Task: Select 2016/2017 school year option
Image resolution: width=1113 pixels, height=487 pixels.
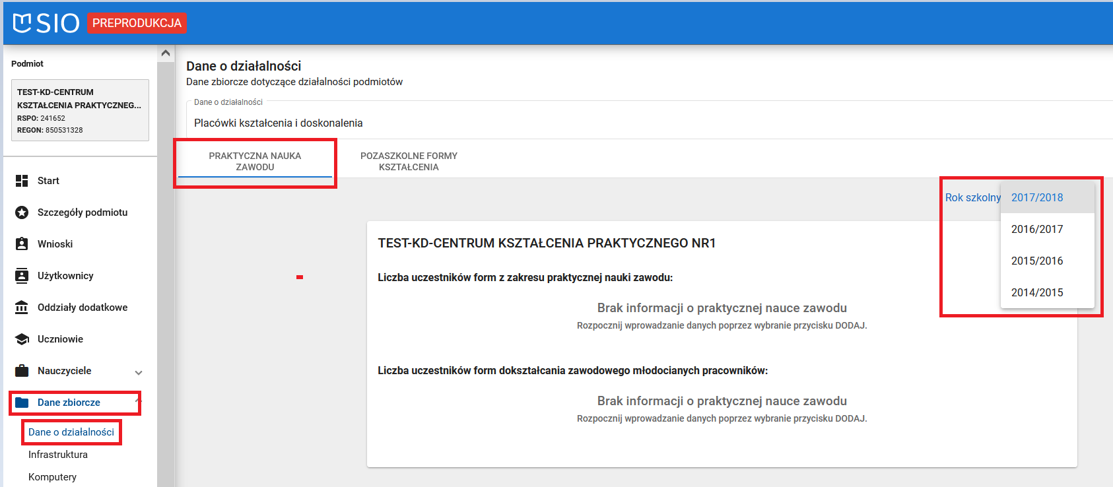Action: 1037,229
